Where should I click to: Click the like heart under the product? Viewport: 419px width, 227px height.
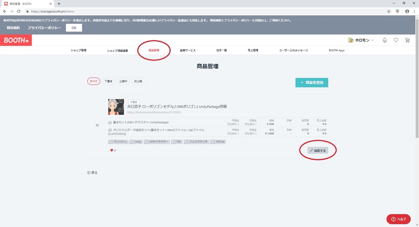tap(112, 150)
